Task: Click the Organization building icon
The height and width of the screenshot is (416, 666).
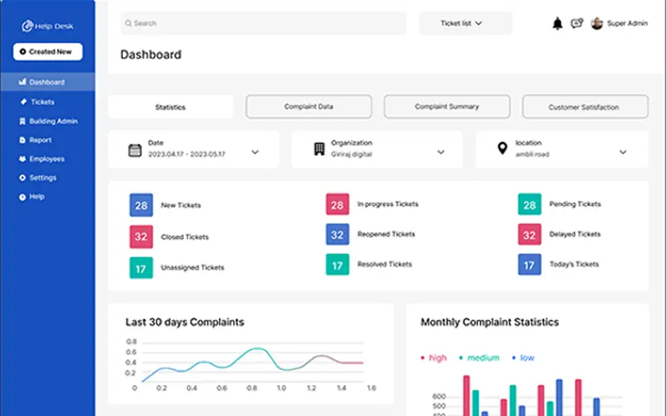Action: coord(319,149)
